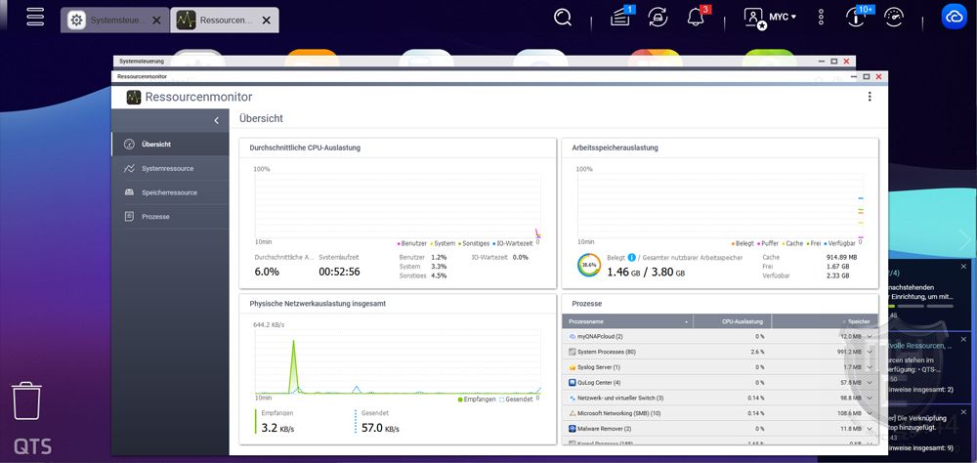Viewport: 977px width, 463px height.
Task: Click the Physische Netzwerkauslastung insgesamt panel title
Action: point(318,304)
